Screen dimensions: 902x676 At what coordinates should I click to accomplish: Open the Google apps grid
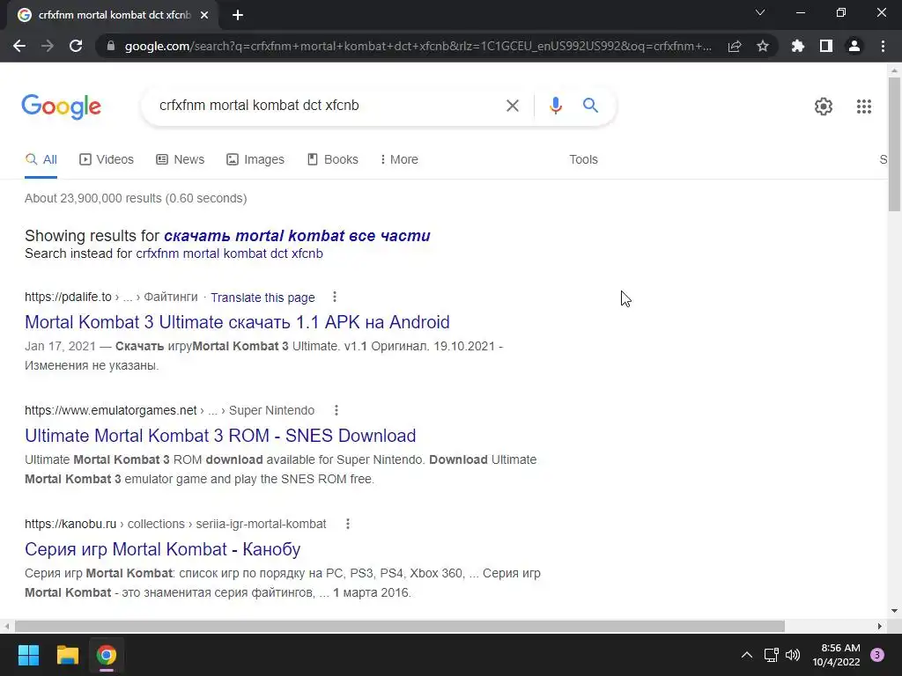[x=863, y=107]
